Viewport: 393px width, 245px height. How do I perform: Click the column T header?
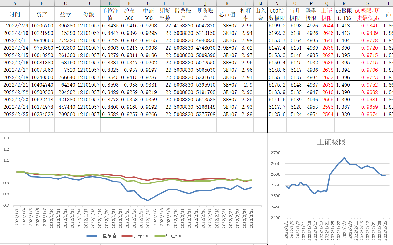pyautogui.click(x=387, y=3)
